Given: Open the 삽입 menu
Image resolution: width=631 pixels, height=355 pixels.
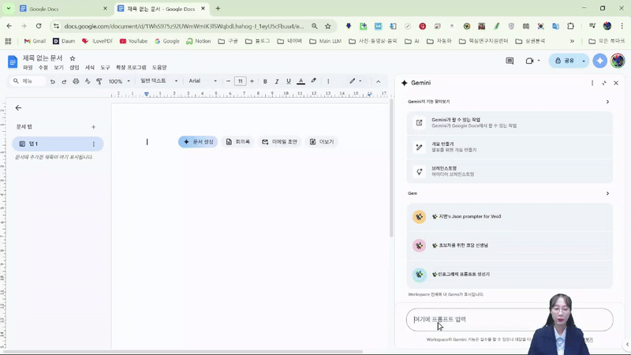Looking at the screenshot, I should pos(74,68).
